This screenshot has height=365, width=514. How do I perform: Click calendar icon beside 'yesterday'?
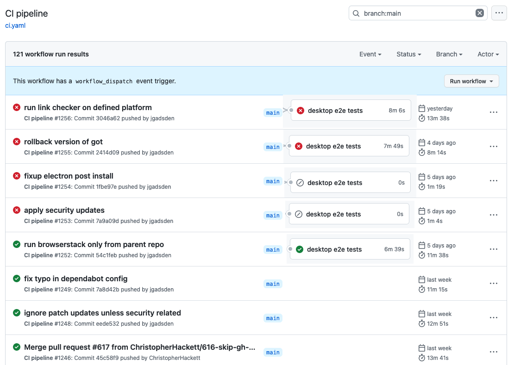click(x=422, y=108)
